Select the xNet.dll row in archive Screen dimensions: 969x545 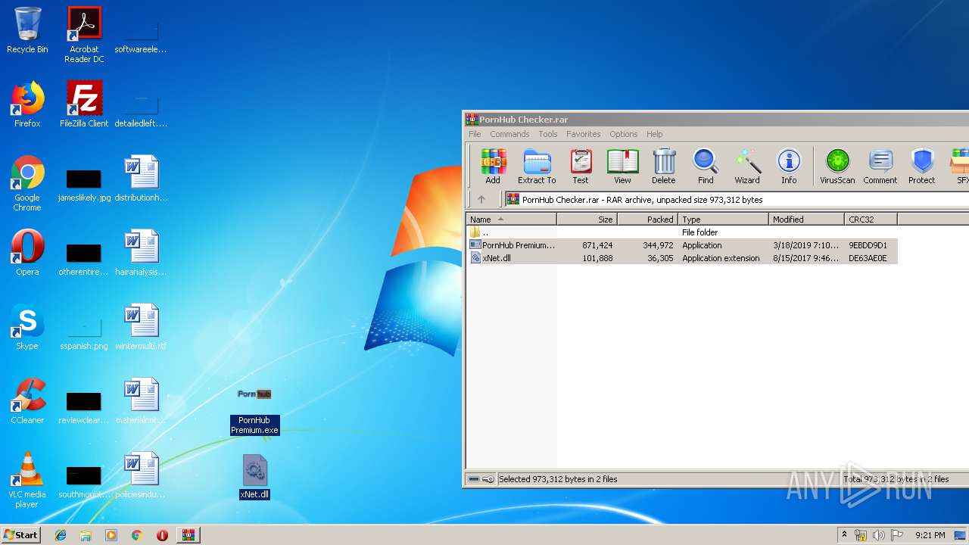(682, 258)
